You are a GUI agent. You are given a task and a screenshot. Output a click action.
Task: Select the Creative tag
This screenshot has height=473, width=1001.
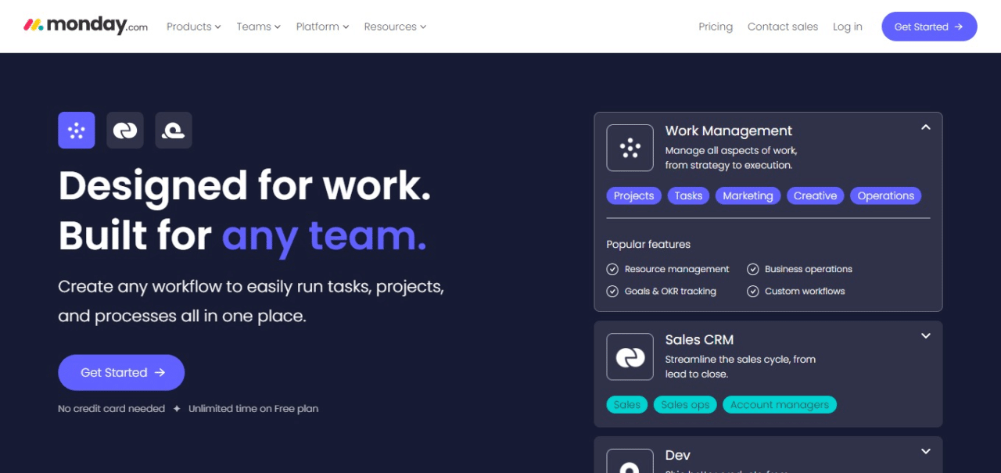816,195
